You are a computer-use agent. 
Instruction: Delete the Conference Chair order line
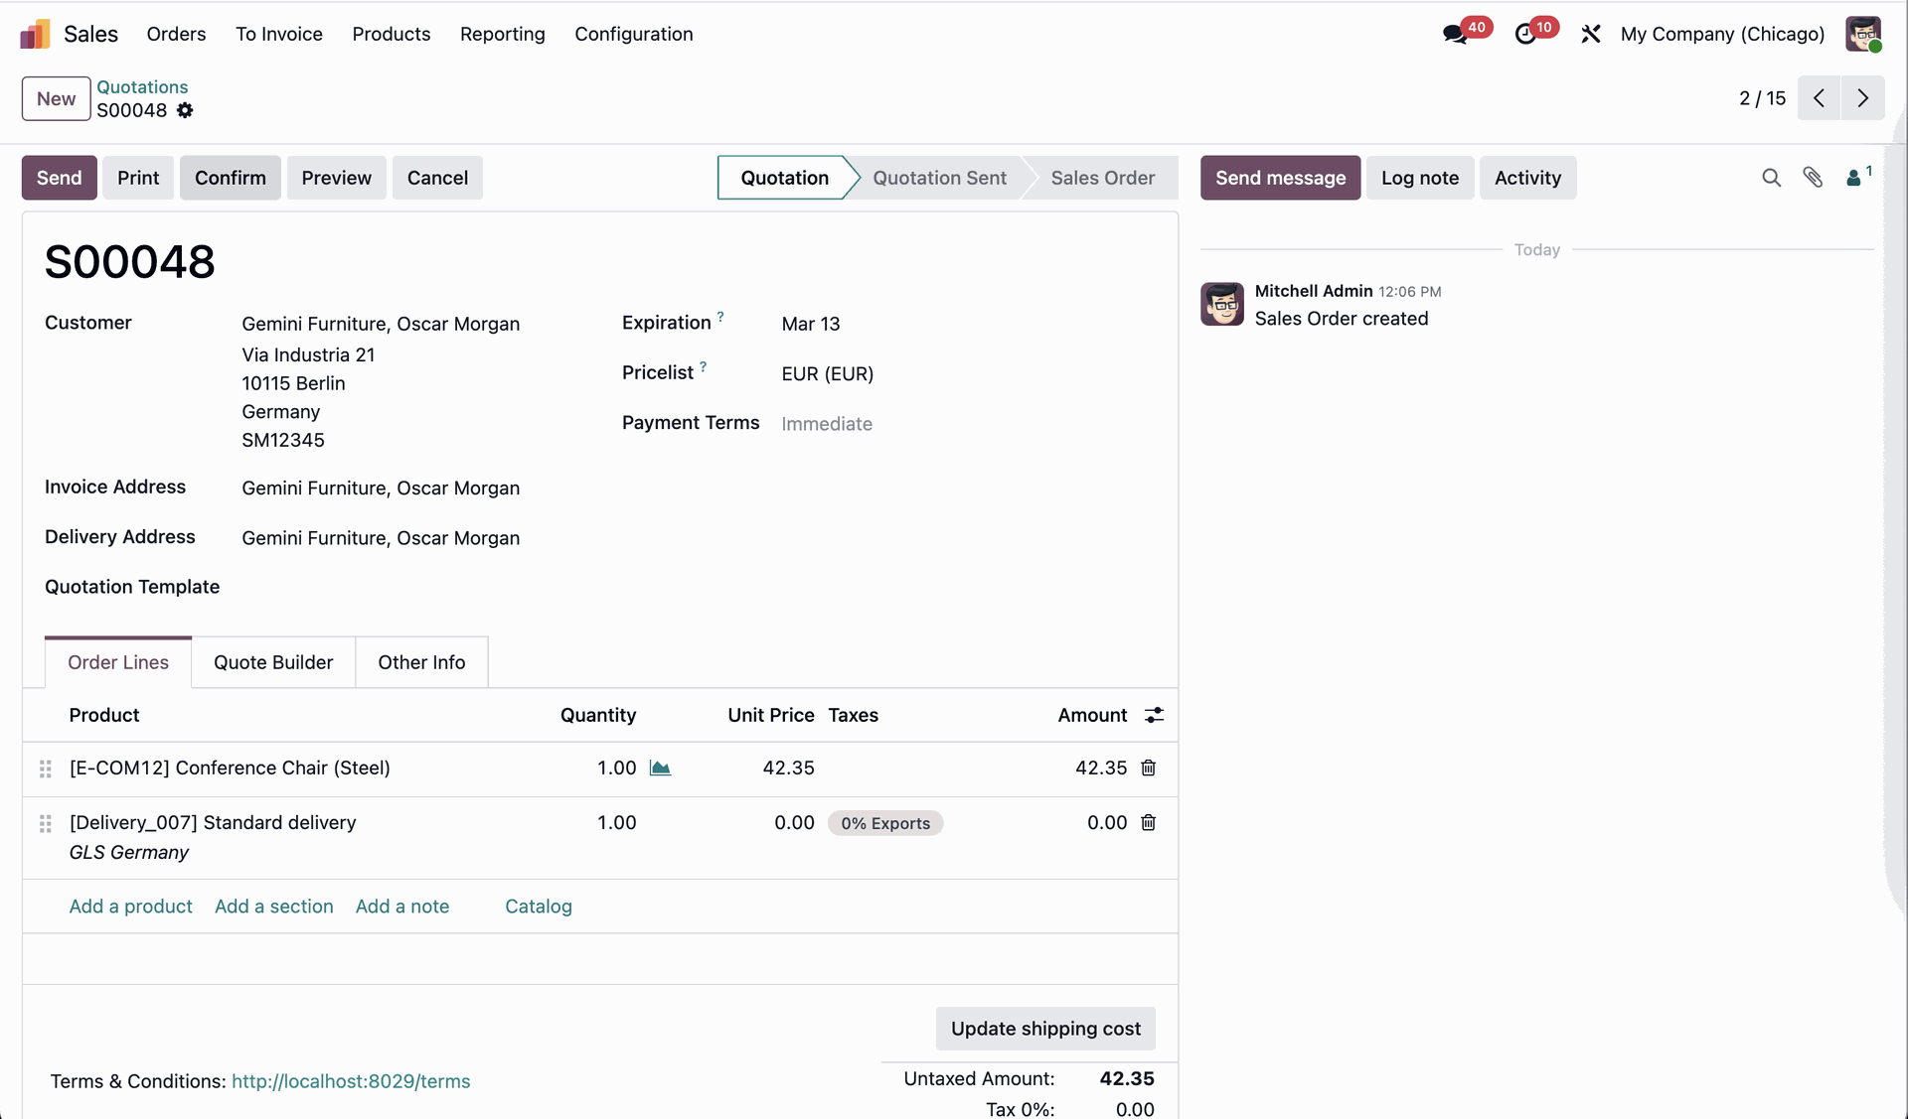point(1149,768)
